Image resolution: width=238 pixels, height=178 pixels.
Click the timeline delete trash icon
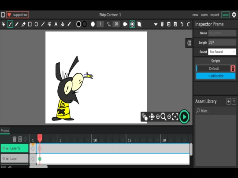pyautogui.click(x=15, y=139)
